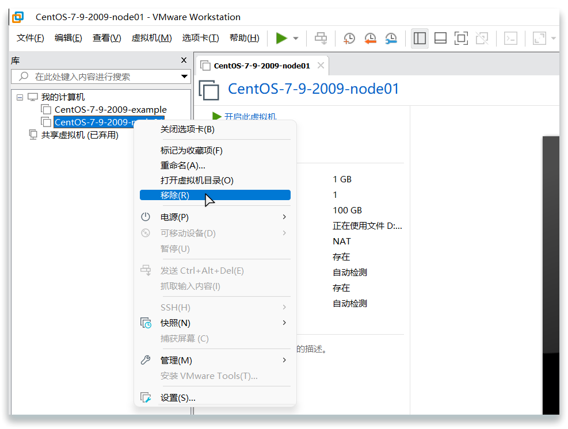This screenshot has width=568, height=429.
Task: Choose 重命名(A)... from the context menu
Action: pos(215,166)
